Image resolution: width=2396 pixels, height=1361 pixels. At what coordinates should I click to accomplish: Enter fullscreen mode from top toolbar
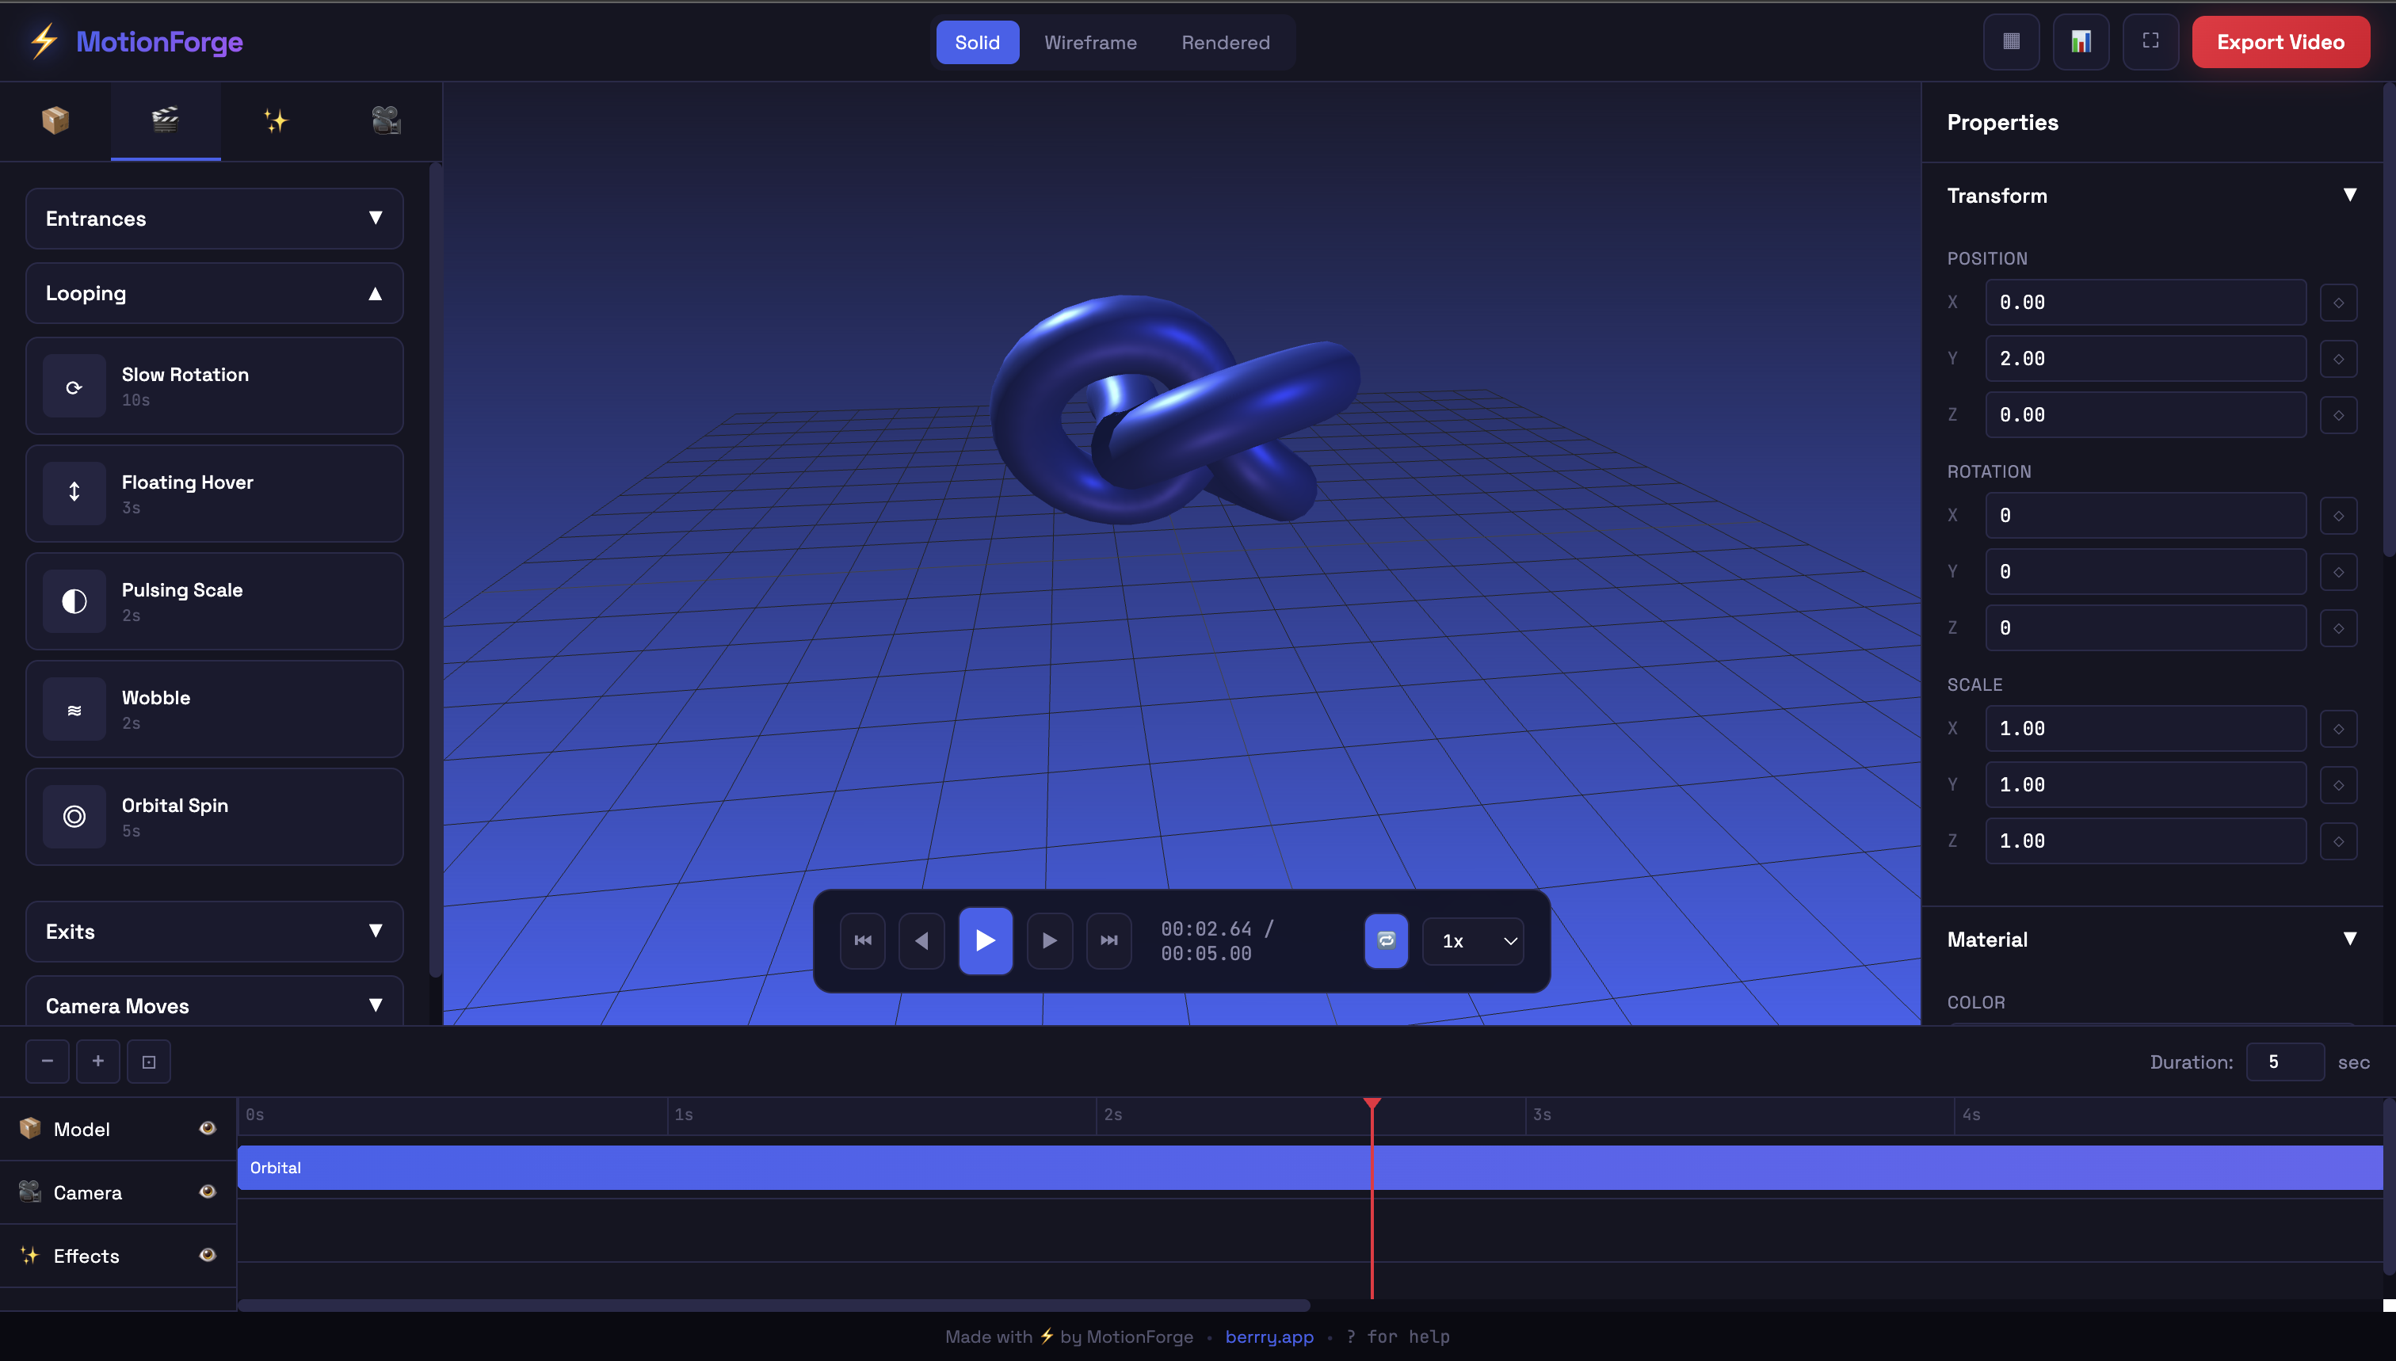tap(2150, 41)
